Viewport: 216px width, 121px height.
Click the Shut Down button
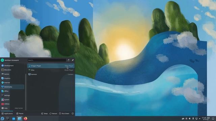[x=64, y=114]
